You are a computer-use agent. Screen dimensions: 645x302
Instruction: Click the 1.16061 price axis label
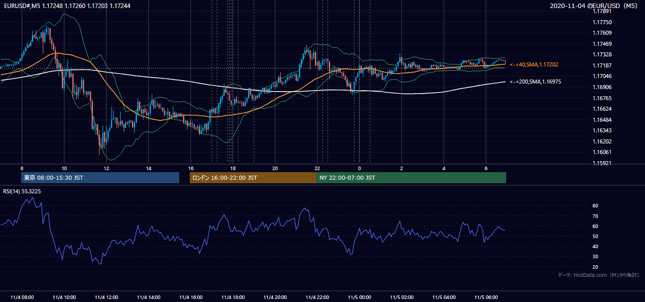[603, 153]
